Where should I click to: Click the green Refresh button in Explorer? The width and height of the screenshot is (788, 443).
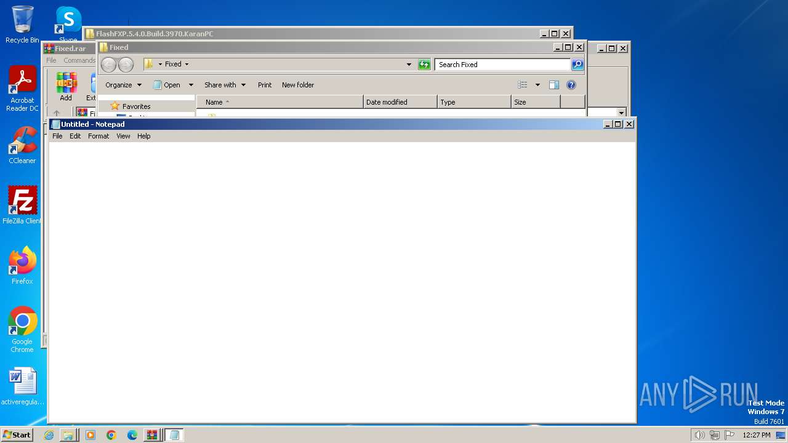coord(424,64)
